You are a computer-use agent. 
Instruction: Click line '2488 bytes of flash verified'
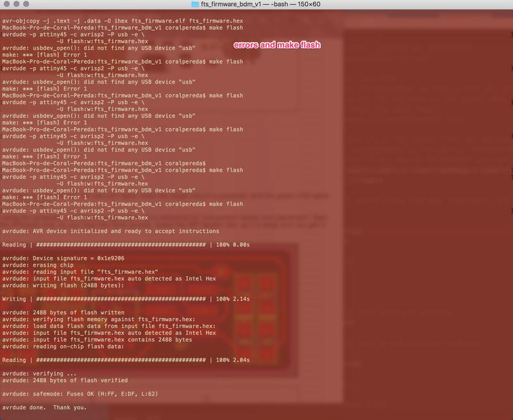coord(65,380)
